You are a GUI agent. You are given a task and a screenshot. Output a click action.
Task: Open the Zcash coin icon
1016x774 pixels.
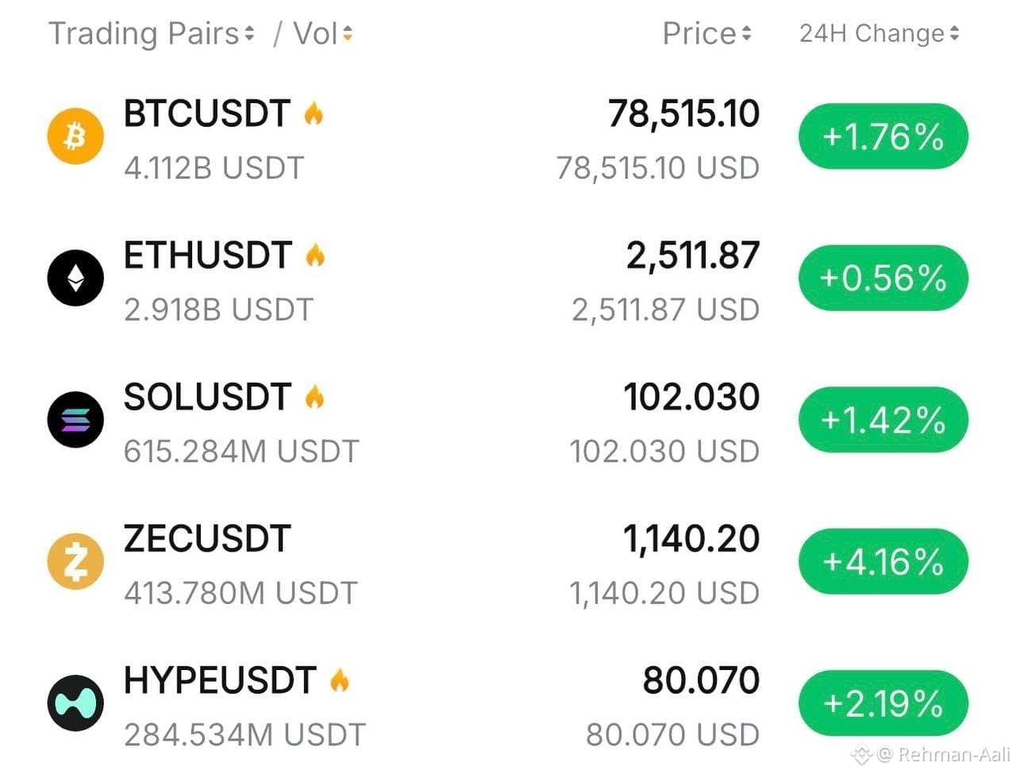click(75, 561)
